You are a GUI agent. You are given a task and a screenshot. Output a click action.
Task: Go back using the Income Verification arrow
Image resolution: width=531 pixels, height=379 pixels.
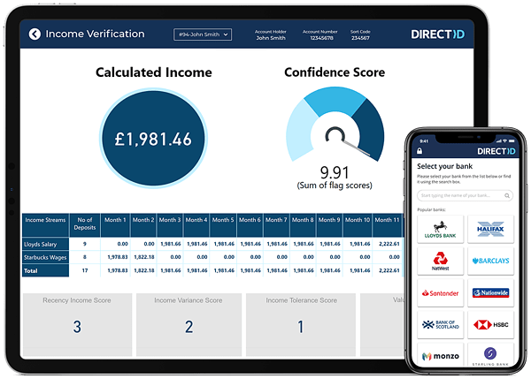[x=35, y=34]
